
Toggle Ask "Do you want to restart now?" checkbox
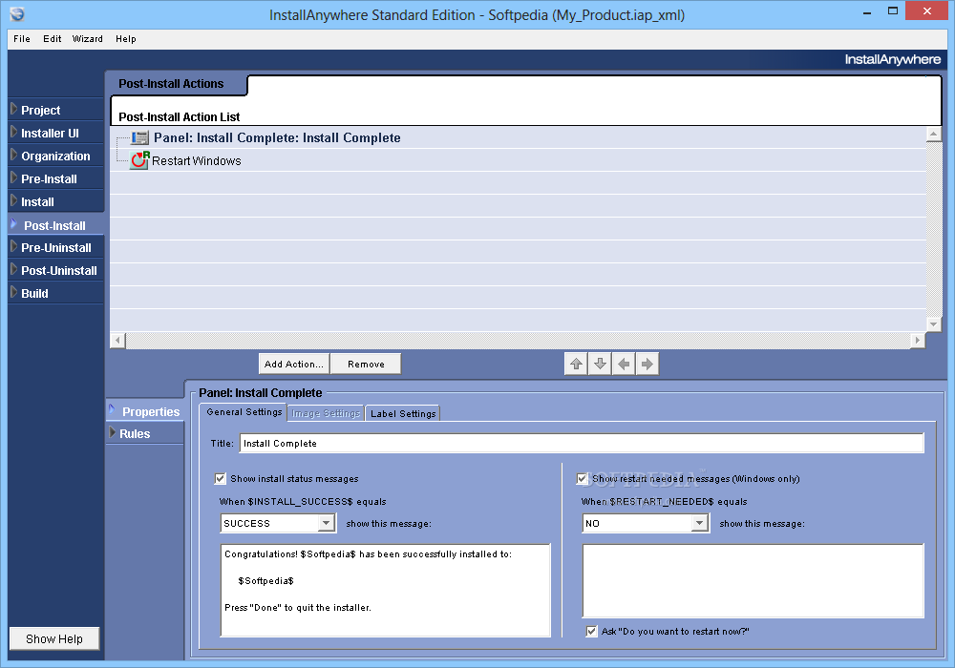(x=591, y=632)
